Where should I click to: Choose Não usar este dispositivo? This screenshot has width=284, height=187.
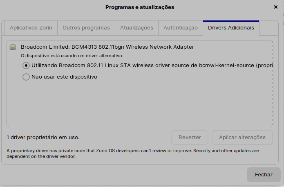[x=26, y=77]
